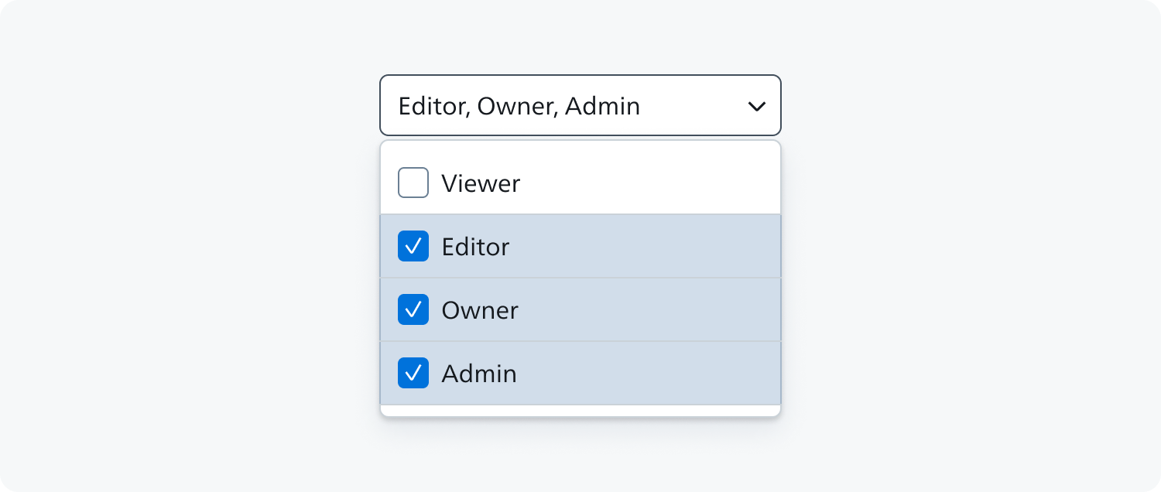Click the white checkmark icon beside Admin
Viewport: 1161px width, 492px height.
coord(413,373)
